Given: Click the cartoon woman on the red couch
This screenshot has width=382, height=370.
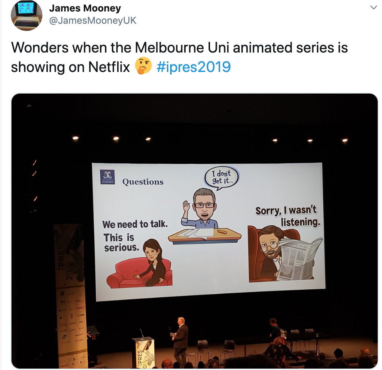Looking at the screenshot, I should pyautogui.click(x=153, y=262).
